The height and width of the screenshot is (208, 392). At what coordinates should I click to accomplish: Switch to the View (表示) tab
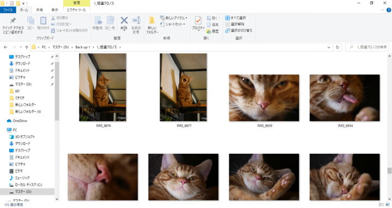click(x=55, y=10)
